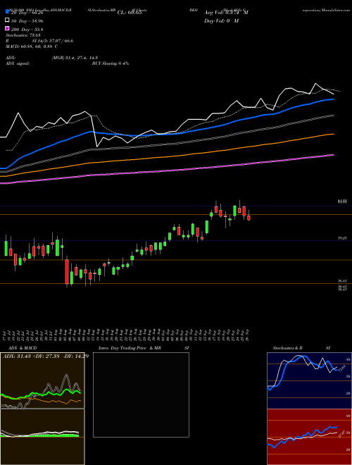
Task: Click the empty Intra Day Trading Price panel
Action: [141, 395]
